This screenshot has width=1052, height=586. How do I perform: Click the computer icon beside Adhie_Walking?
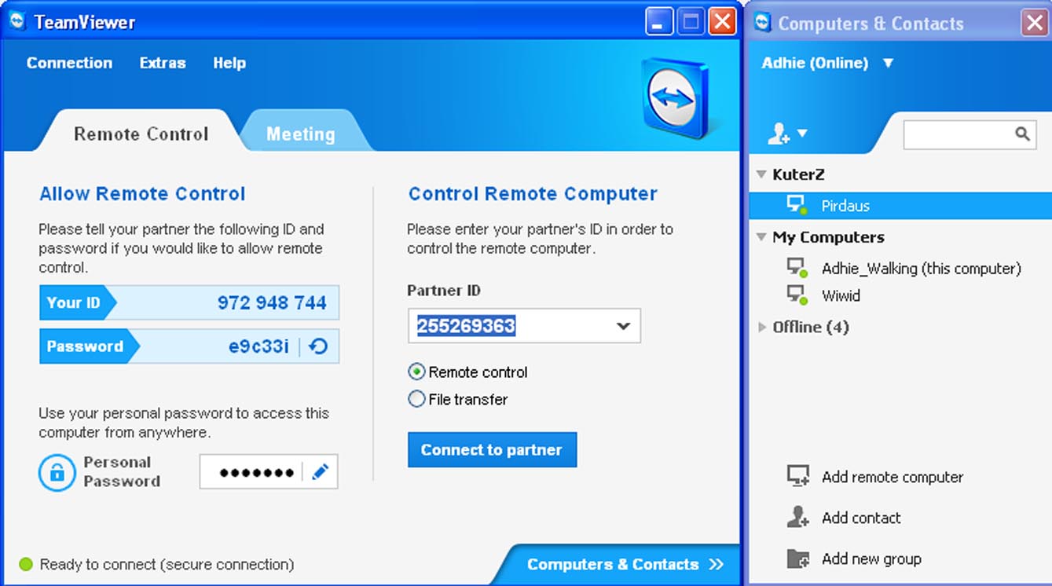coord(797,269)
